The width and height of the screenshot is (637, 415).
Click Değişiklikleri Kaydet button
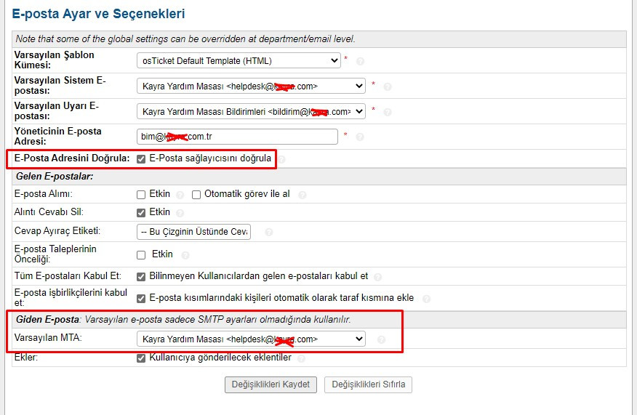point(271,384)
